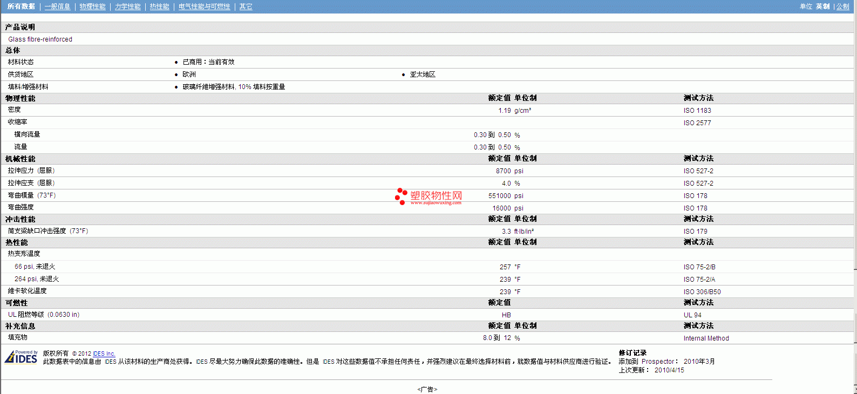
Task: Click the HB flammability rating
Action: 506,315
